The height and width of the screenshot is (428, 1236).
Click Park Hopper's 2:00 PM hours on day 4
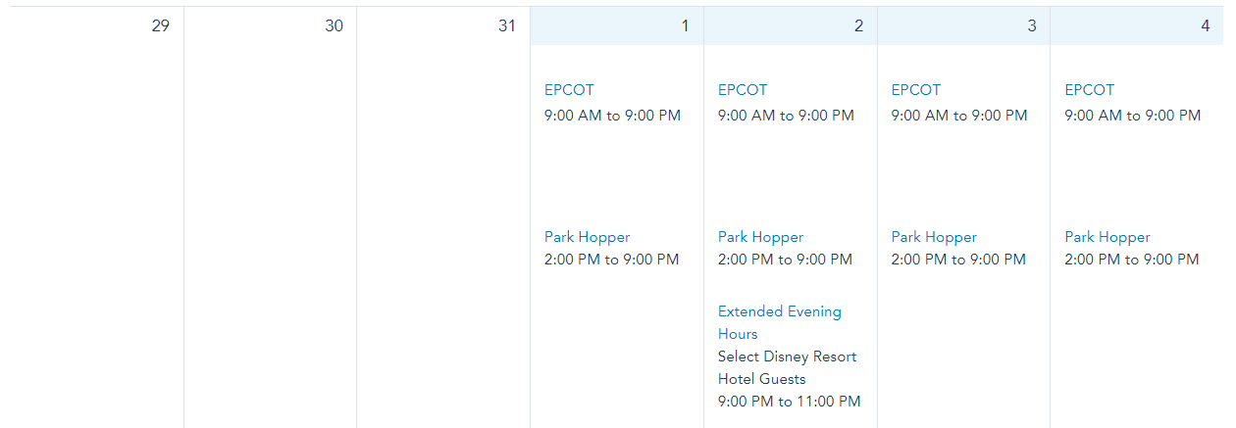[x=1131, y=260]
